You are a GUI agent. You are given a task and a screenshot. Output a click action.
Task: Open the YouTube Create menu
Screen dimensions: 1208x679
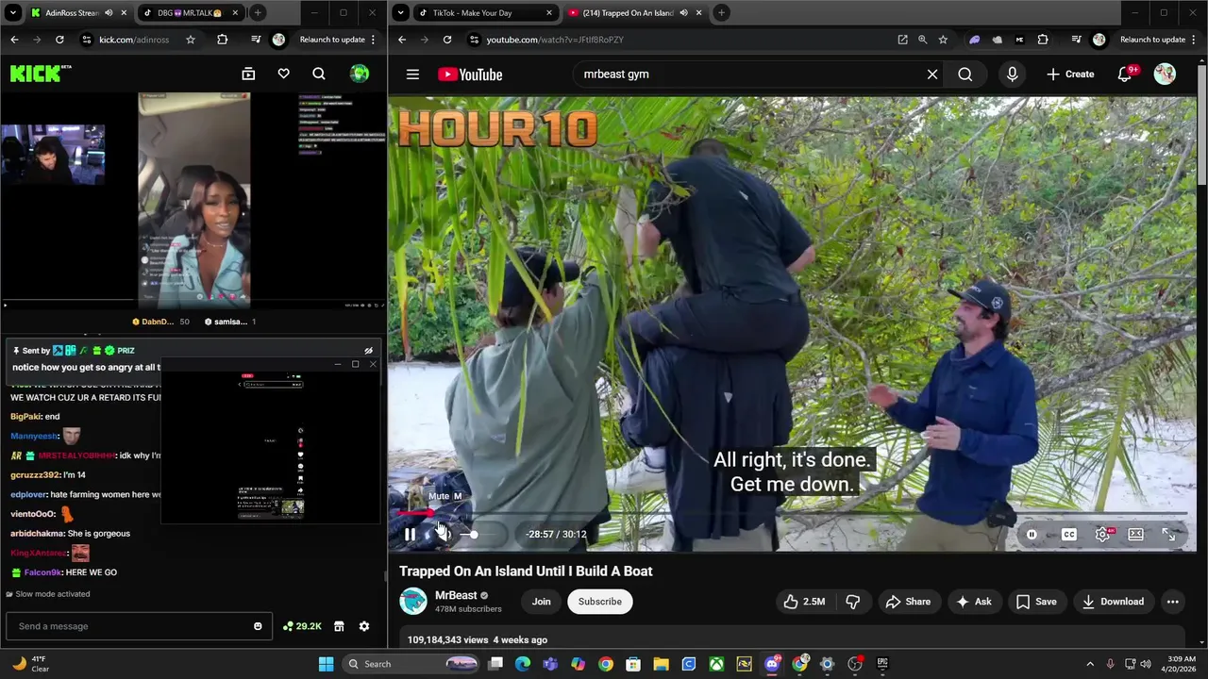pos(1070,75)
